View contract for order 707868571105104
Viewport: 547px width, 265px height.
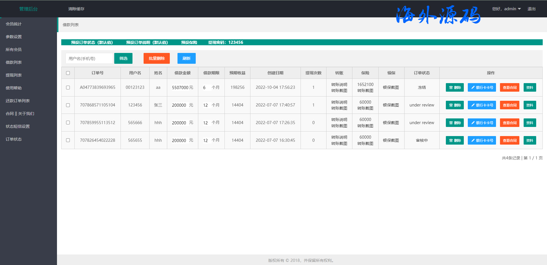click(x=509, y=105)
